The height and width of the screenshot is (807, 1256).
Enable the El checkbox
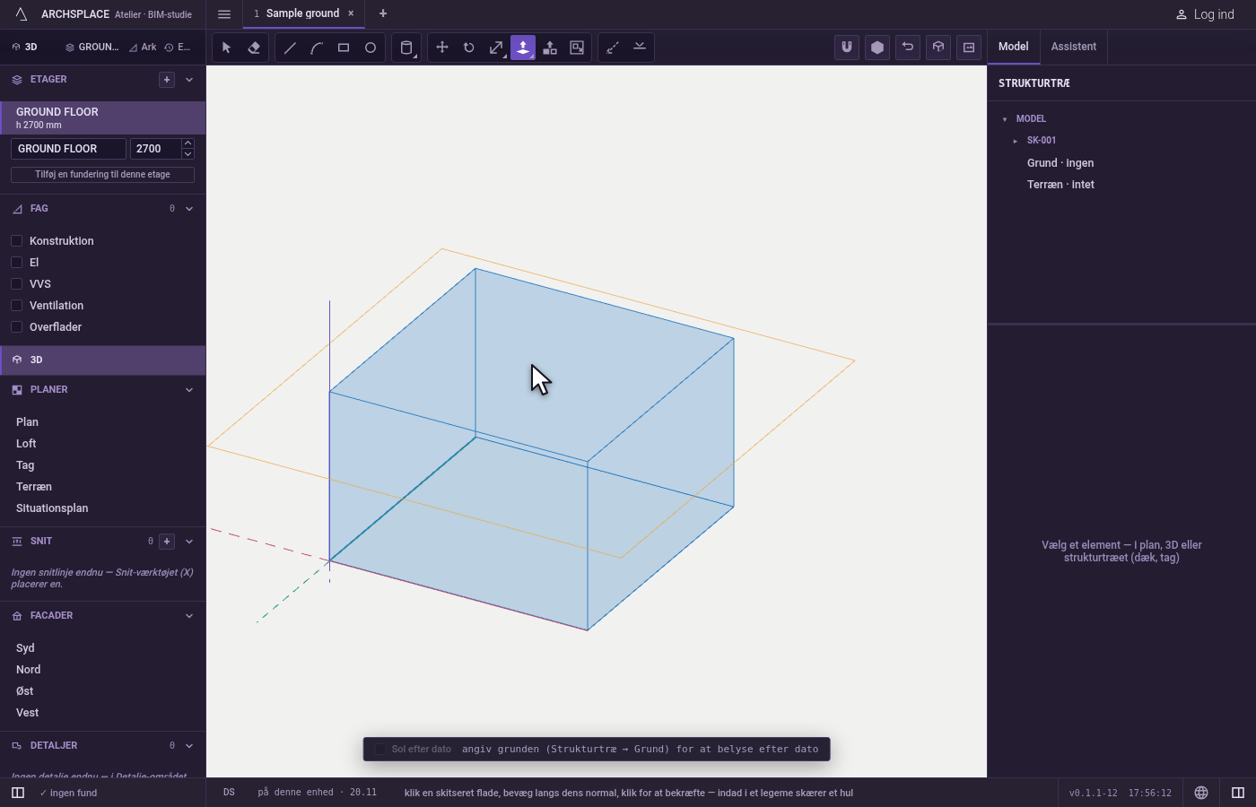(x=16, y=263)
